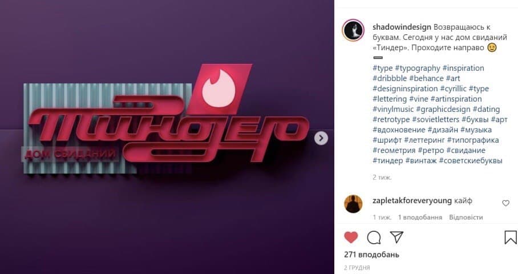Viewport: 518px width, 274px height.
Task: Open shadowindesign profile avatar
Action: [353, 30]
